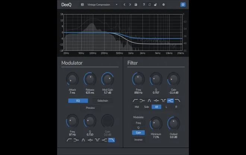Viewport: 246px width, 155px height.
Task: Set Modulate target to Freq
Action: tap(138, 123)
